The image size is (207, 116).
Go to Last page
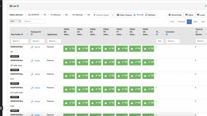[x=203, y=22]
